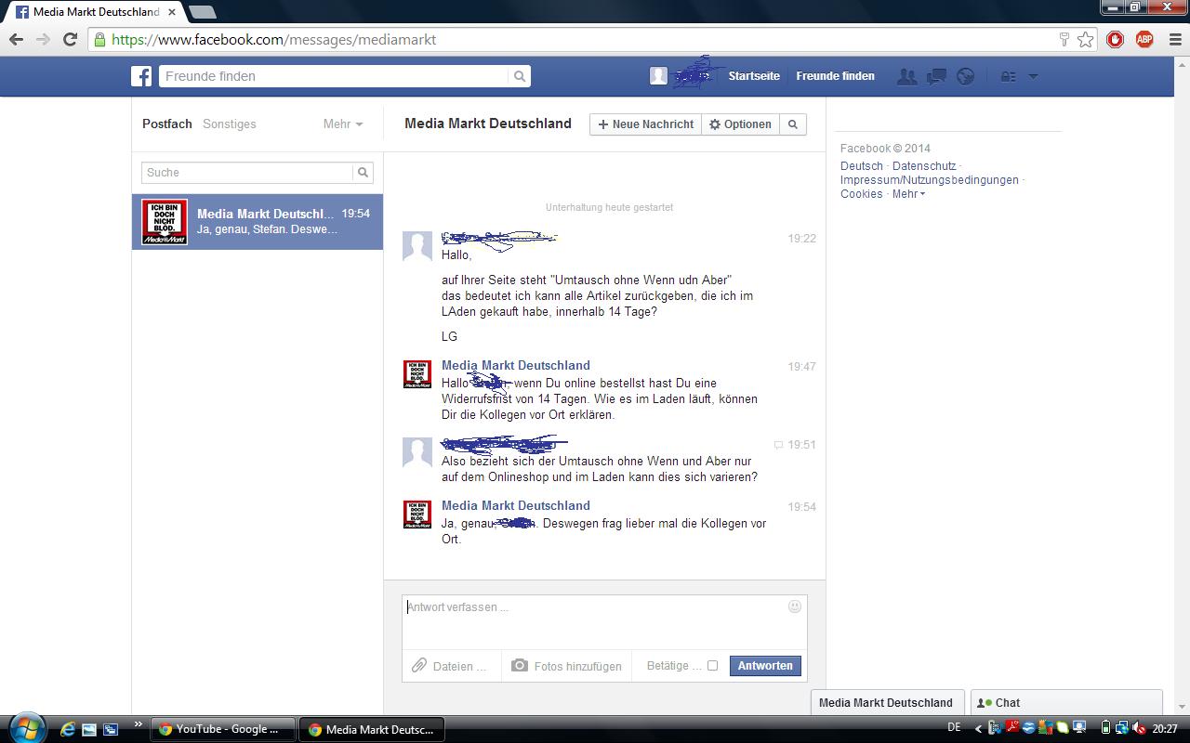Screen dimensions: 1190x743
Task: Click the Media Markt avatar in conversation list
Action: pyautogui.click(x=165, y=222)
